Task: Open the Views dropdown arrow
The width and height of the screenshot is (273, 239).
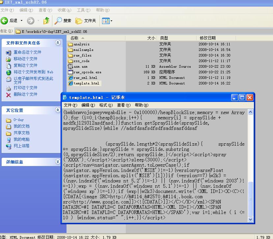Action: click(111, 21)
